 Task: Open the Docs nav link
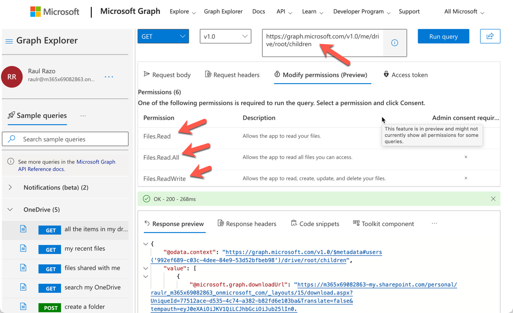coord(258,11)
